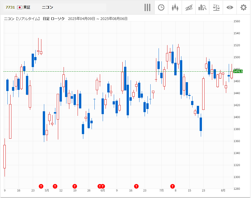The image size is (251, 198).
Task: Open the clock time period icon
Action: pyautogui.click(x=161, y=7)
